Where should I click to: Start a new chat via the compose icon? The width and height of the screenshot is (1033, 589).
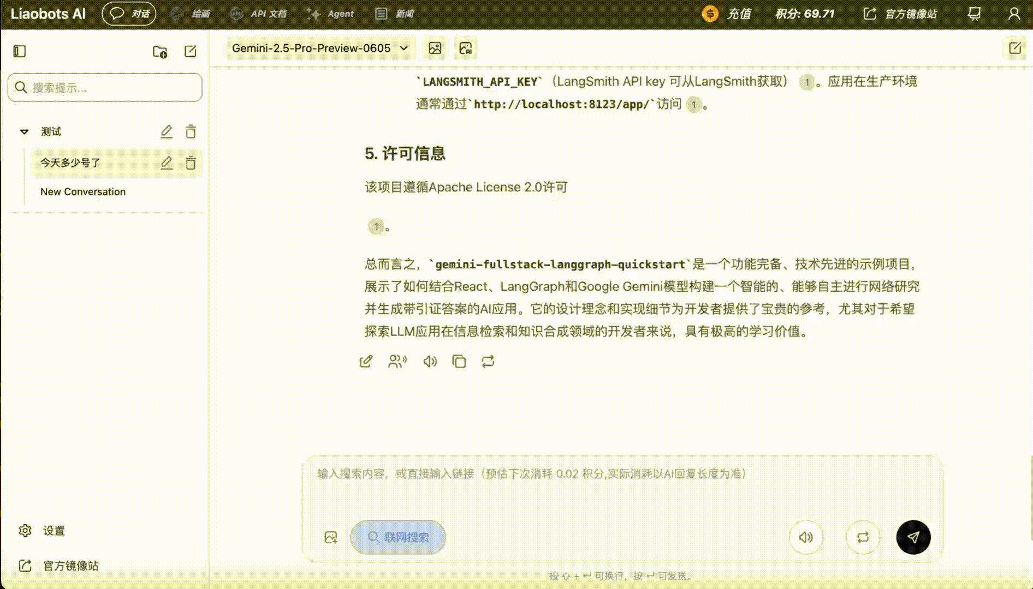190,51
